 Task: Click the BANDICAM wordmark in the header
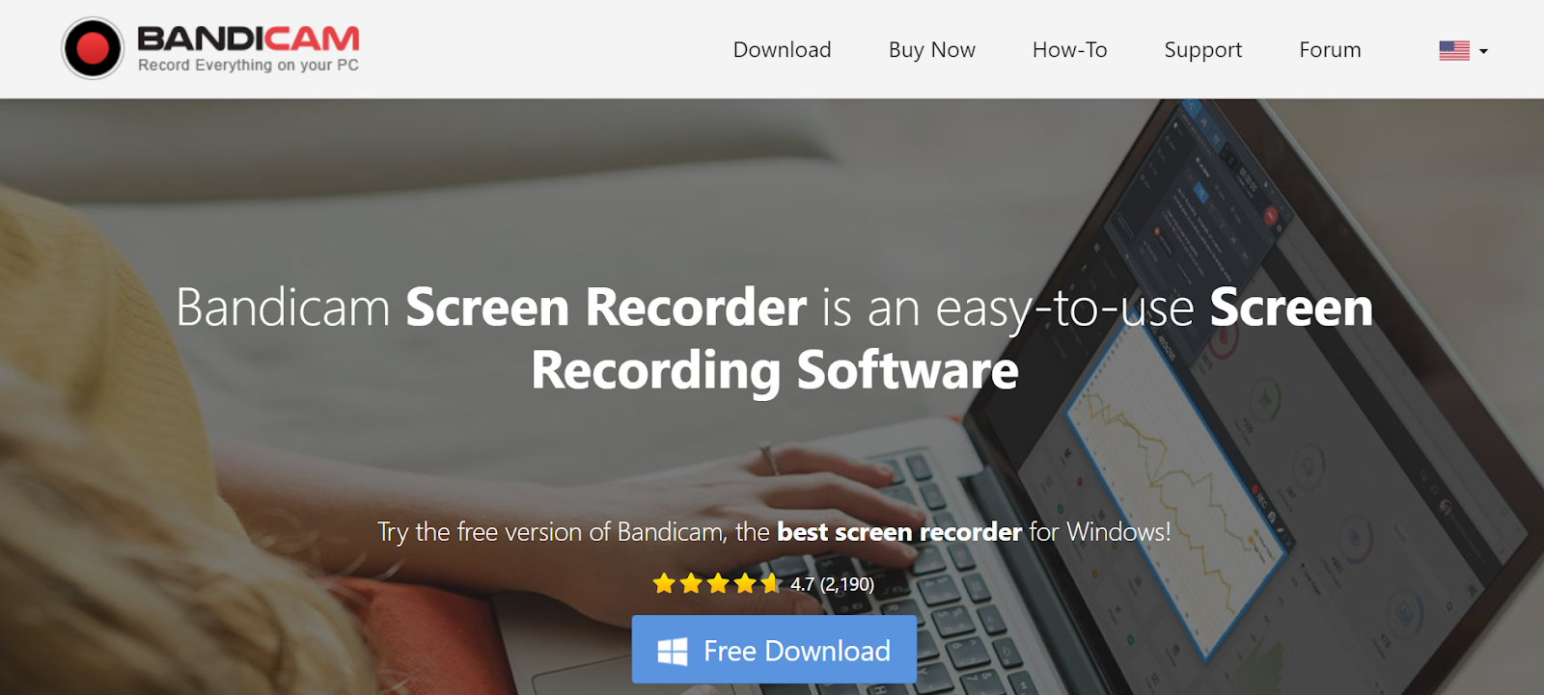248,39
